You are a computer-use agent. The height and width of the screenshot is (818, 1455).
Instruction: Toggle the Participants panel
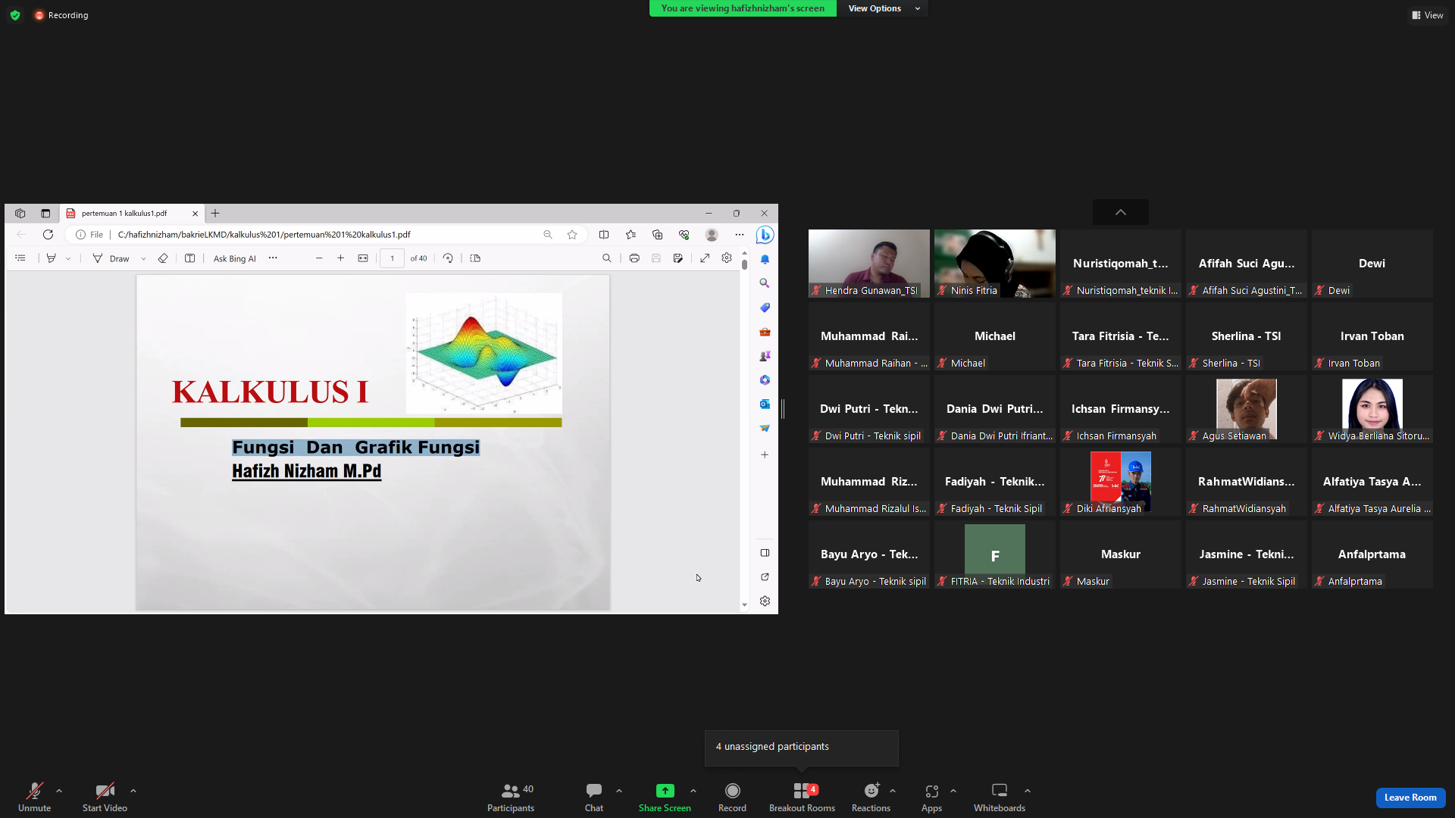(511, 797)
